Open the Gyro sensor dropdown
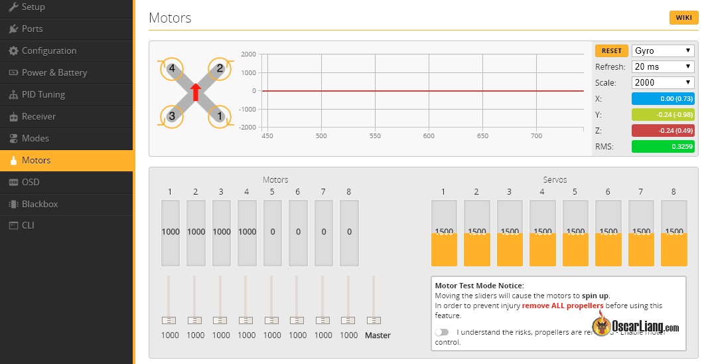Viewport: 706px width, 364px height. coord(663,50)
